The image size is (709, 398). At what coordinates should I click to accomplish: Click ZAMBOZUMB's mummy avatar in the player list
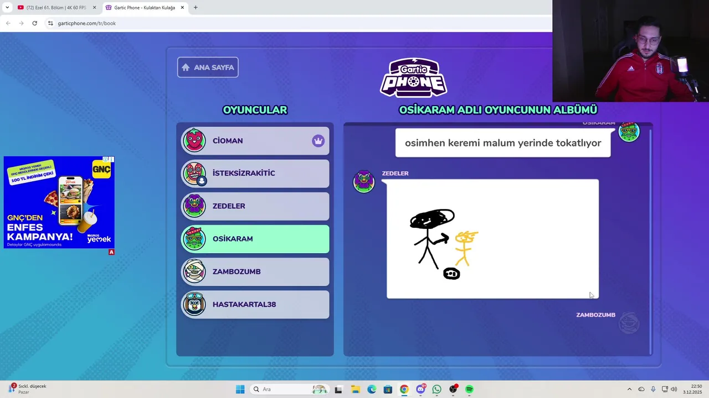click(194, 271)
